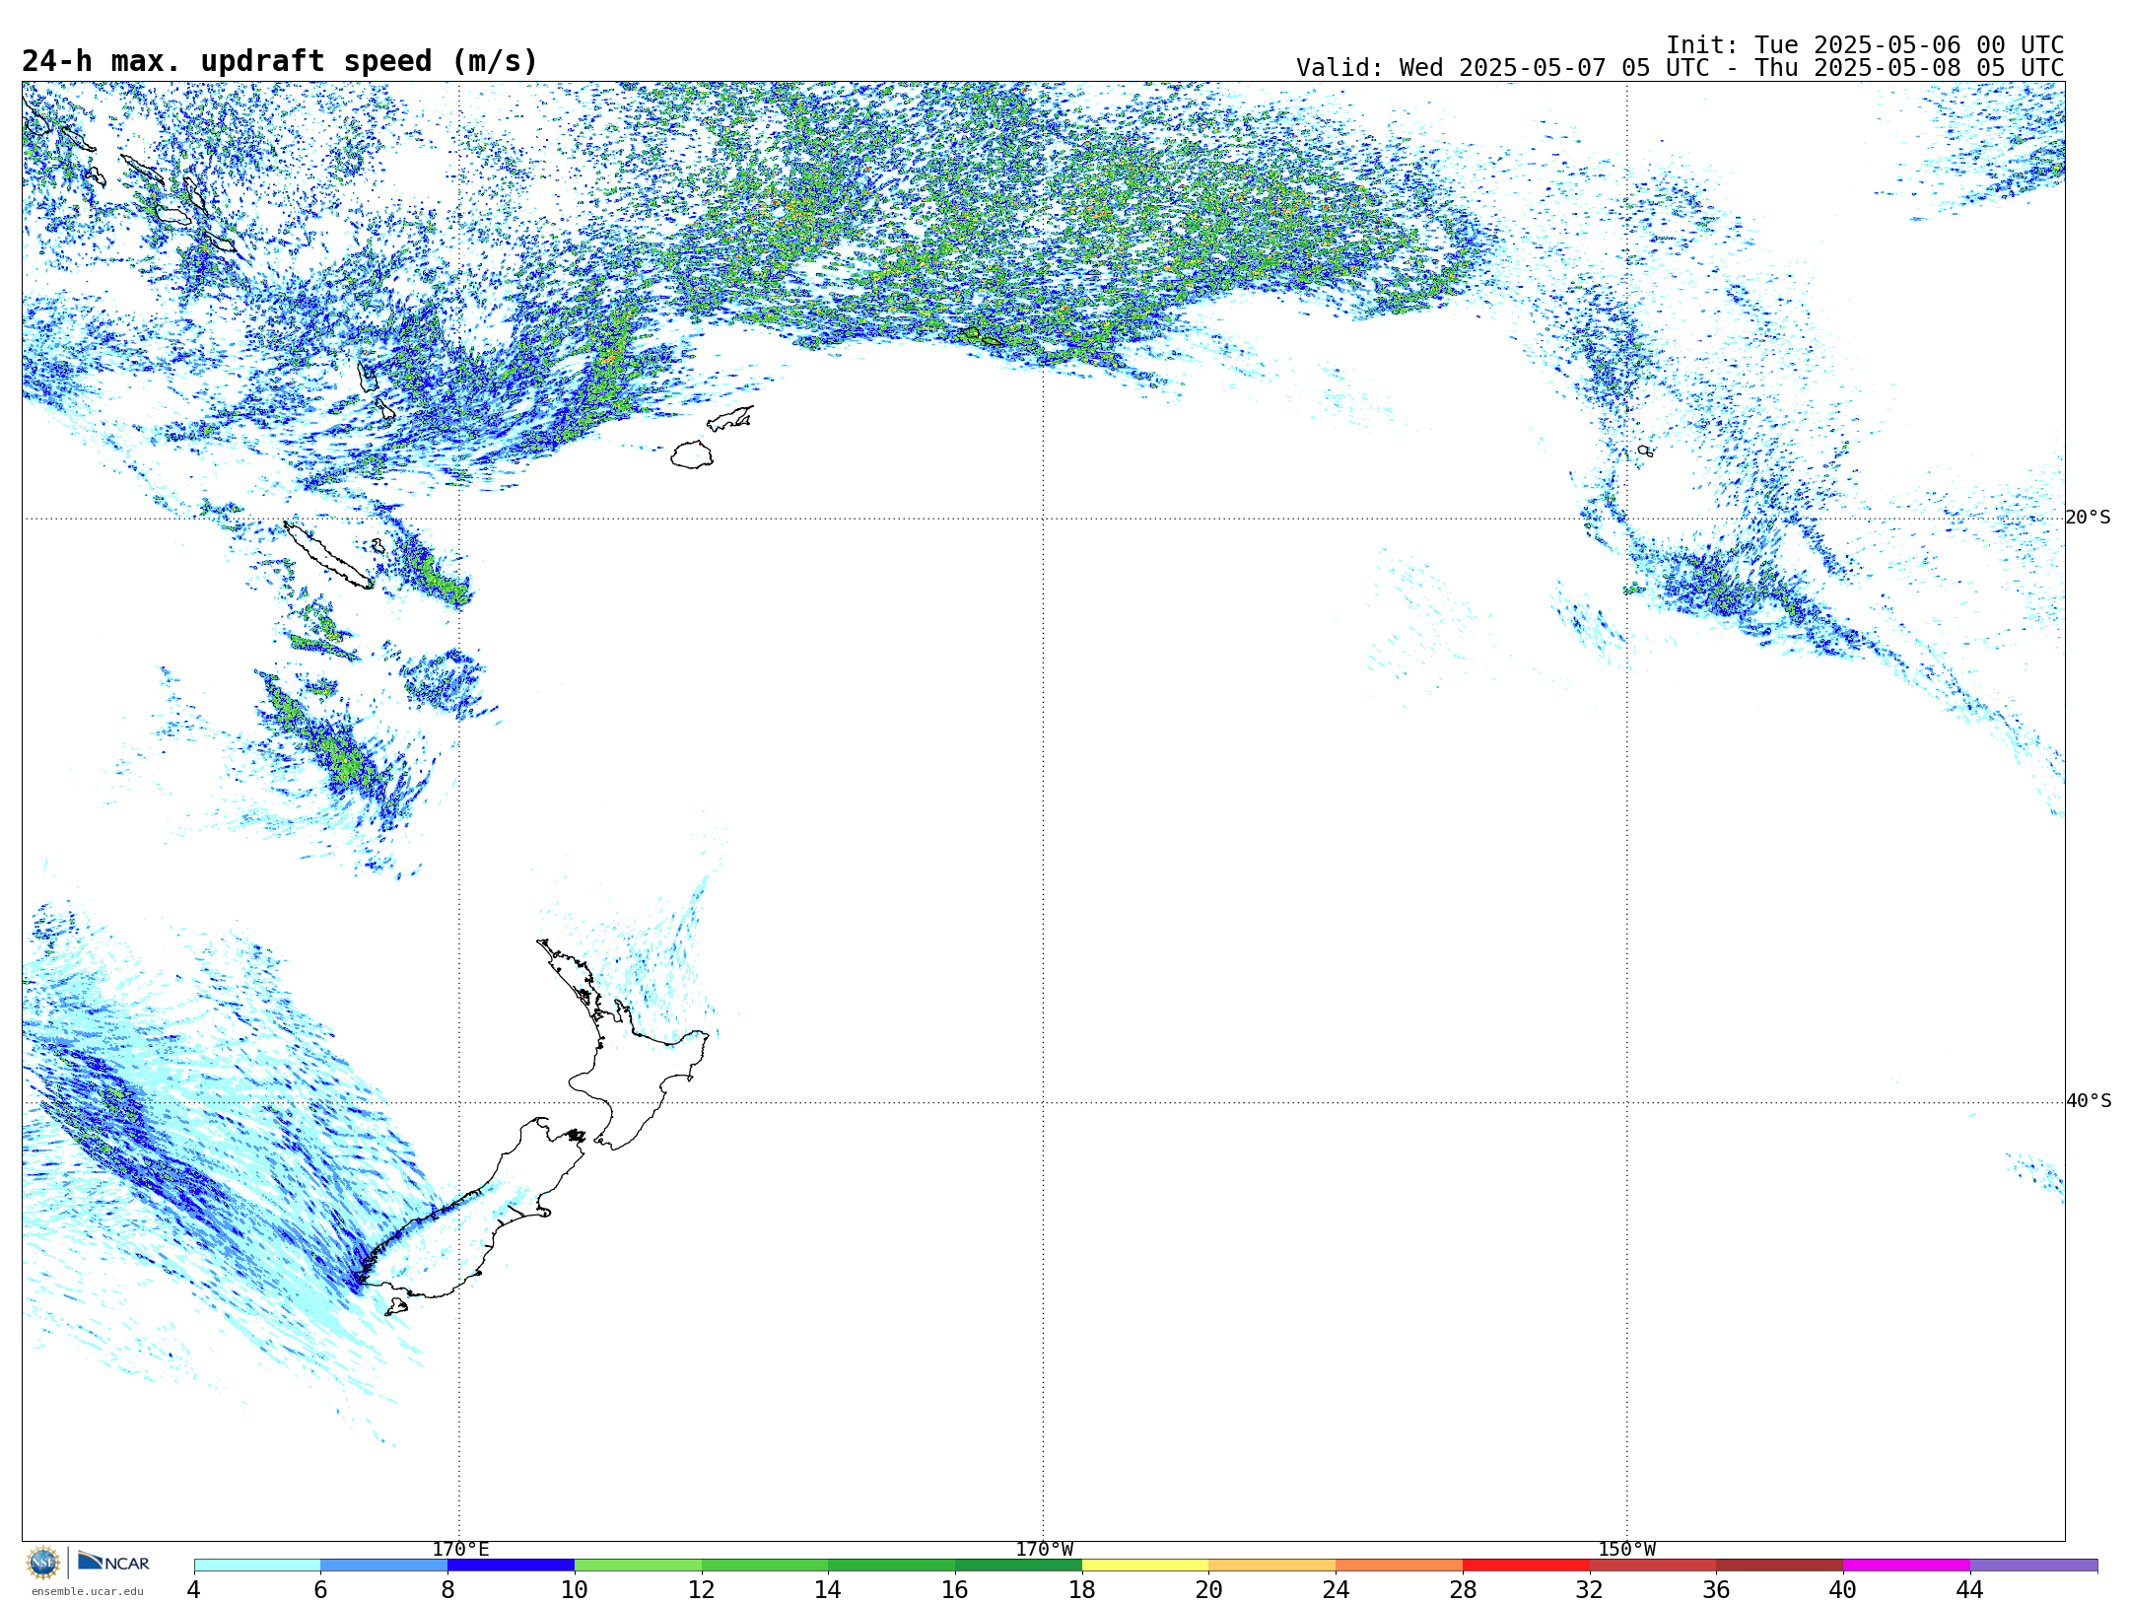Select the green 12–14 color swatch
The height and width of the screenshot is (1603, 2129).
pos(765,1565)
